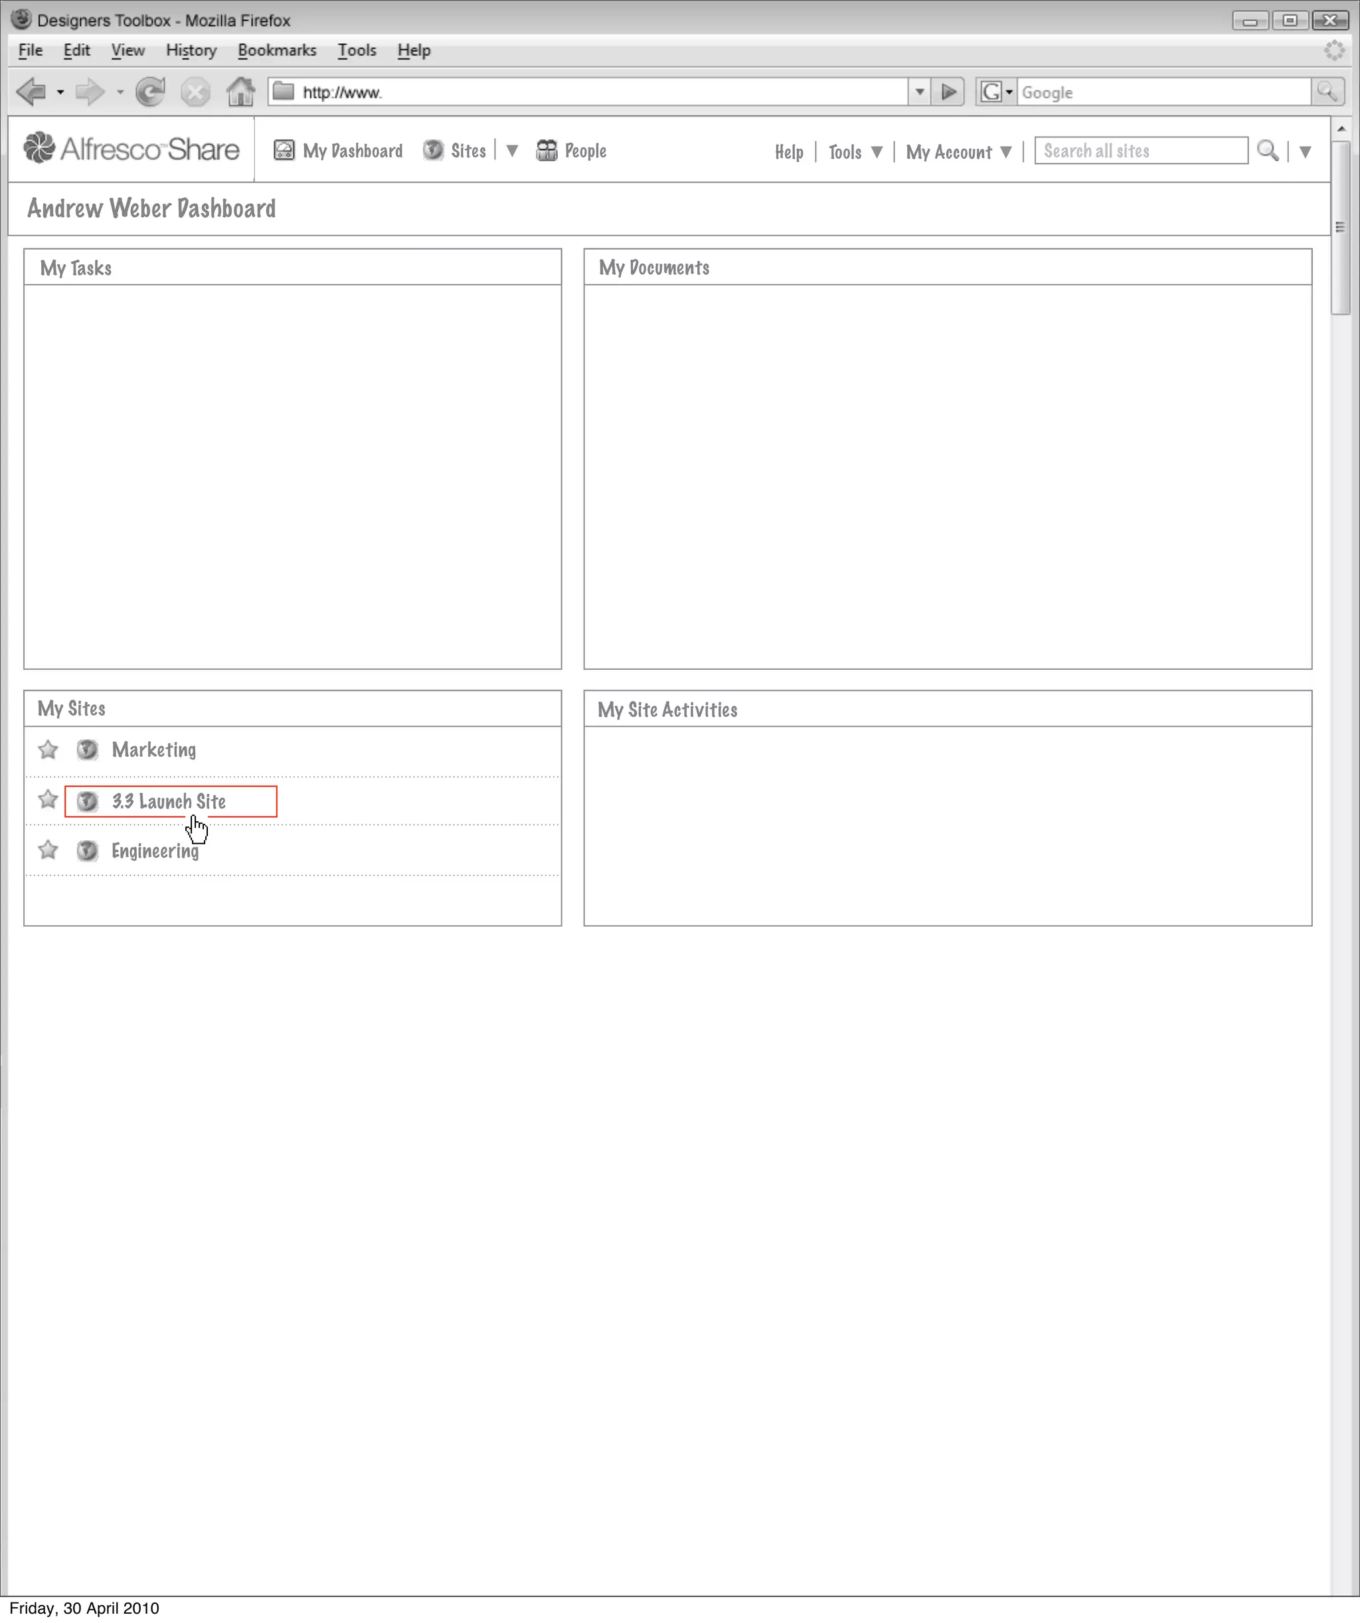Click the vertical scrollbar thumb
Viewport: 1360px width, 1623px height.
pyautogui.click(x=1341, y=228)
